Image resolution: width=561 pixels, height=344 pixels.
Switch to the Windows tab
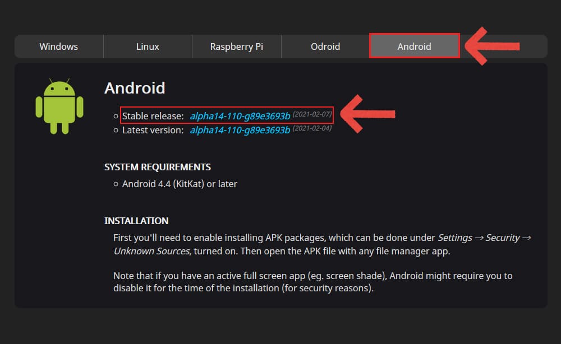point(59,47)
